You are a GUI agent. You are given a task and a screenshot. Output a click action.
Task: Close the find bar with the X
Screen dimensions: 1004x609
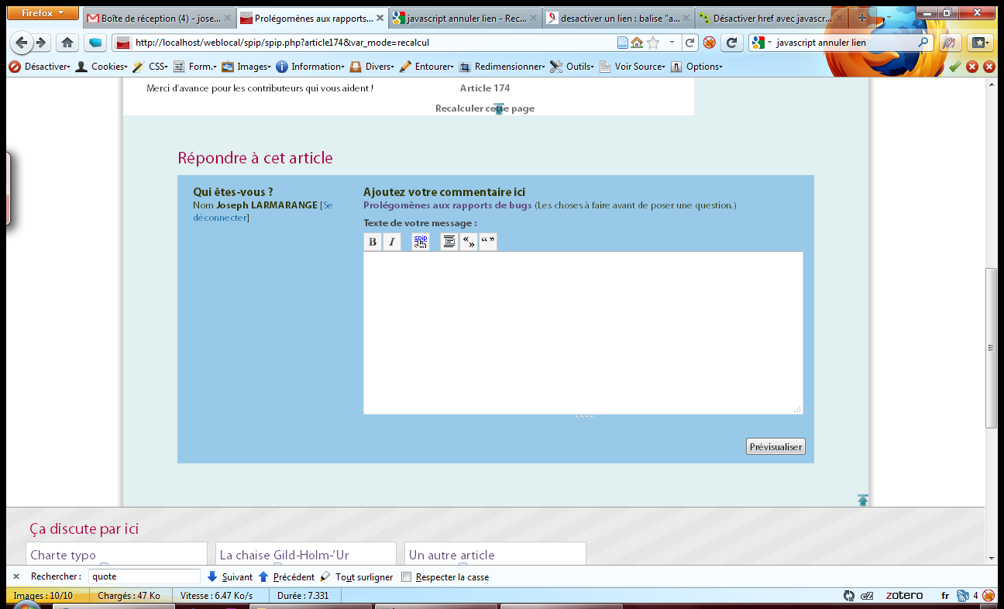point(16,576)
